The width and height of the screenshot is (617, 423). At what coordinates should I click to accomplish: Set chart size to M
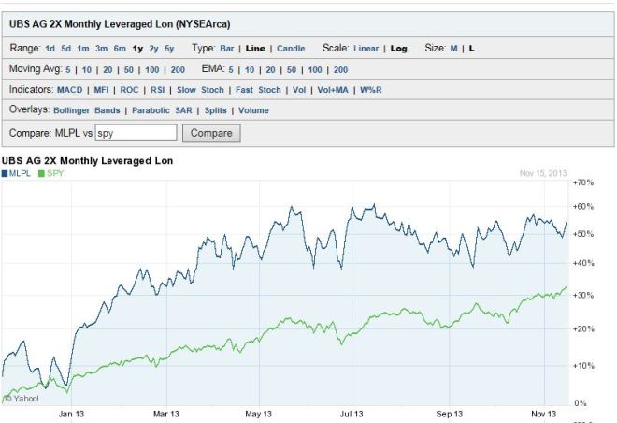click(453, 49)
